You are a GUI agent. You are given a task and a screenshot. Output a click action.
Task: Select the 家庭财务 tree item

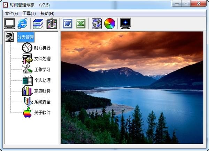pos(42,91)
